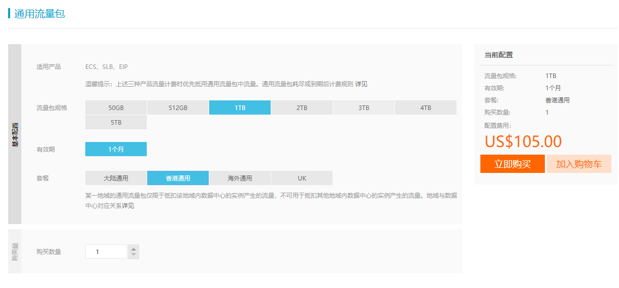Image resolution: width=619 pixels, height=288 pixels.
Task: Increase purchase quantity with up arrow
Action: (134, 248)
